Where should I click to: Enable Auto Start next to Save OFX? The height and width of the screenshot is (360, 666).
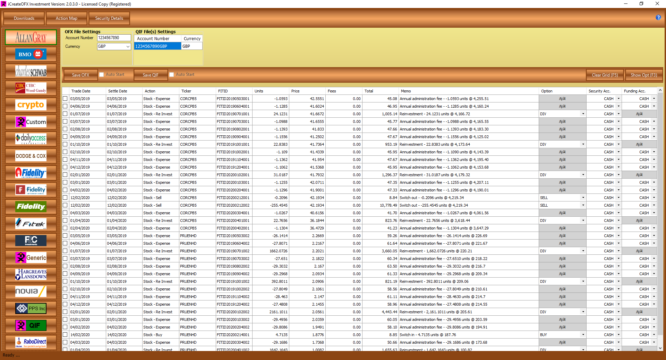point(101,74)
